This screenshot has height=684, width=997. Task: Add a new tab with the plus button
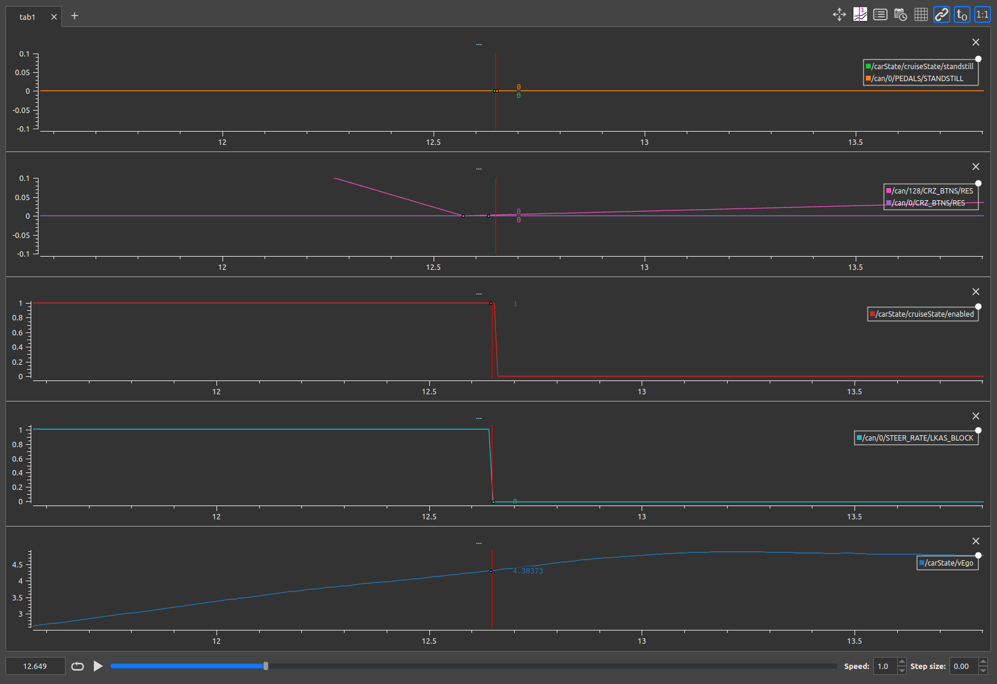pyautogui.click(x=74, y=16)
